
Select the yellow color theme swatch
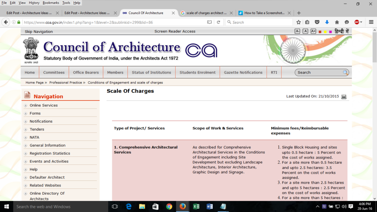(325, 32)
